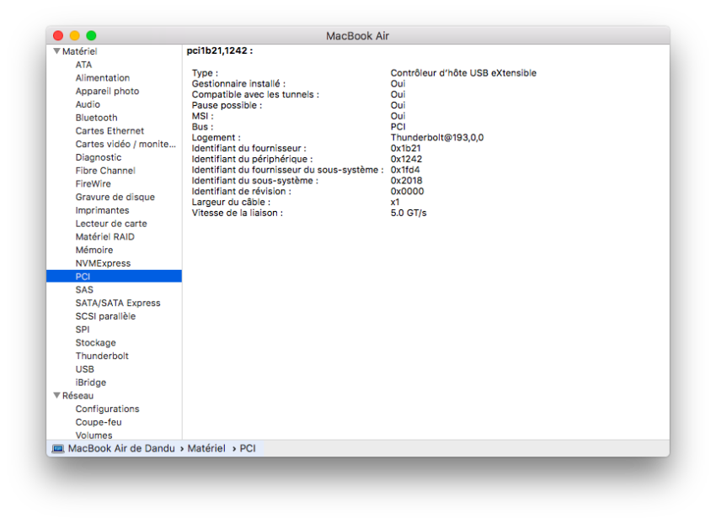Click the MacBook computer icon in path bar
This screenshot has width=716, height=523.
[58, 449]
